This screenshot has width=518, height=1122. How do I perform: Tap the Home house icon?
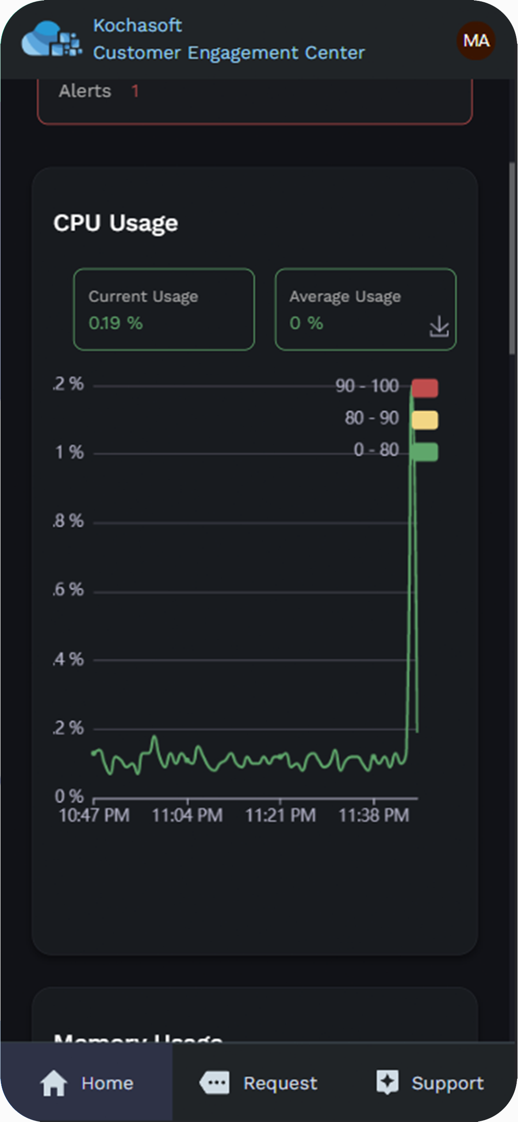coord(54,1082)
